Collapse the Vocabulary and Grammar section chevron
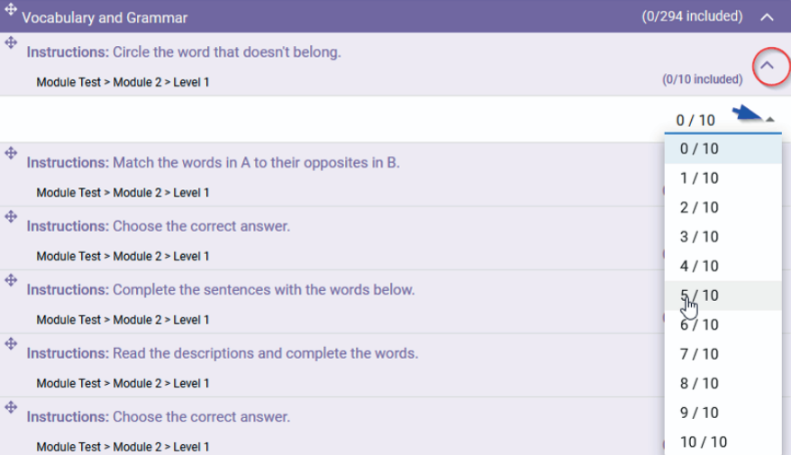791x455 pixels. [767, 17]
